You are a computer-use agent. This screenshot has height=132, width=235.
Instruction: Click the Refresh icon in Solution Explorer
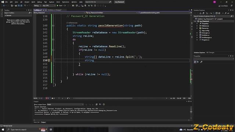[x=214, y=13]
